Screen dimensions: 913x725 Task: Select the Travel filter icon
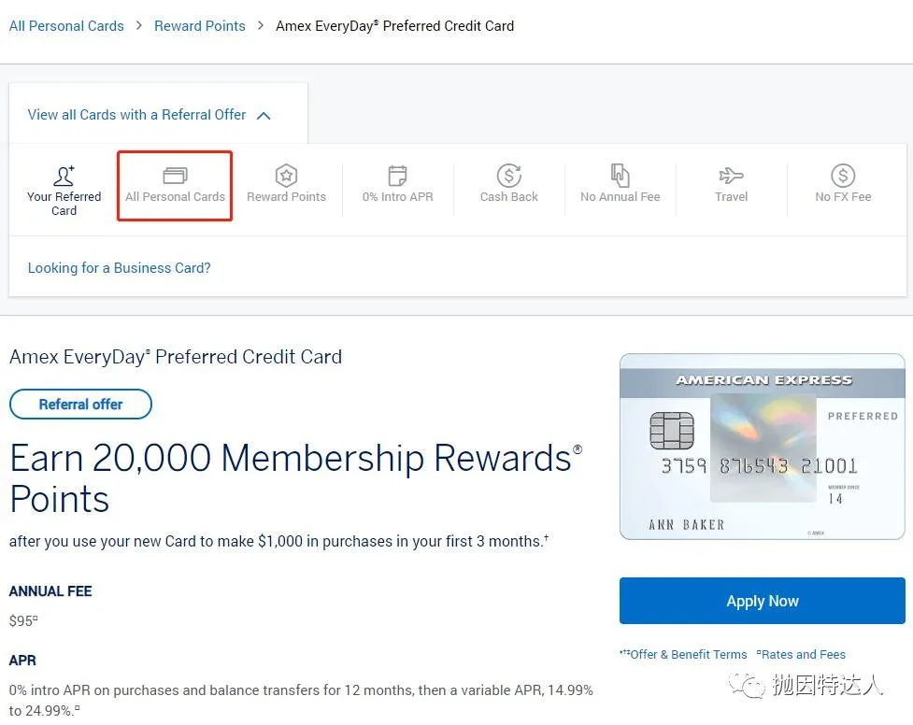tap(731, 176)
